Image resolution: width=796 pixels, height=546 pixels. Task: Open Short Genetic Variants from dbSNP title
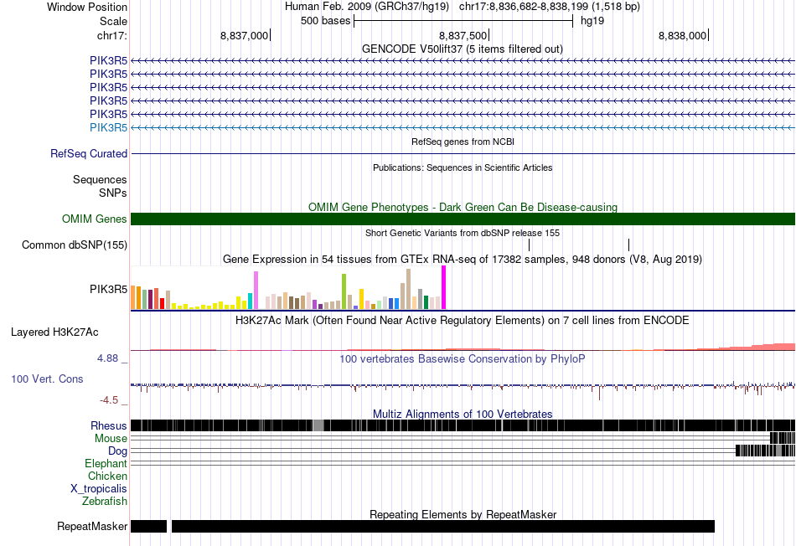coord(463,233)
